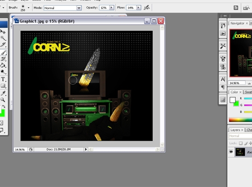Open the Actions panel icon
Image resolution: width=252 pixels, height=187 pixels.
(223, 33)
